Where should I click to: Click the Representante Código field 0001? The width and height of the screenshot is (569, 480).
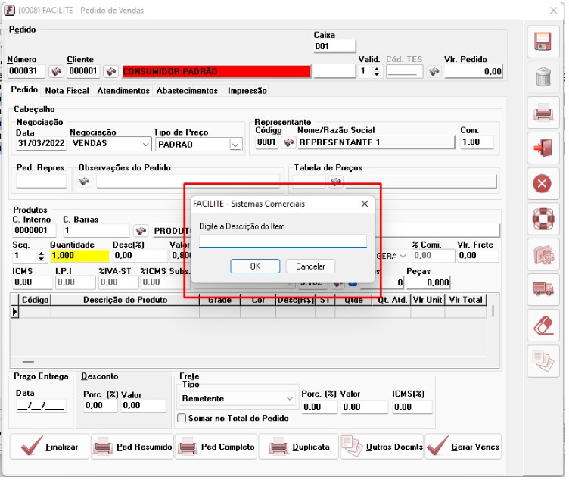[266, 142]
